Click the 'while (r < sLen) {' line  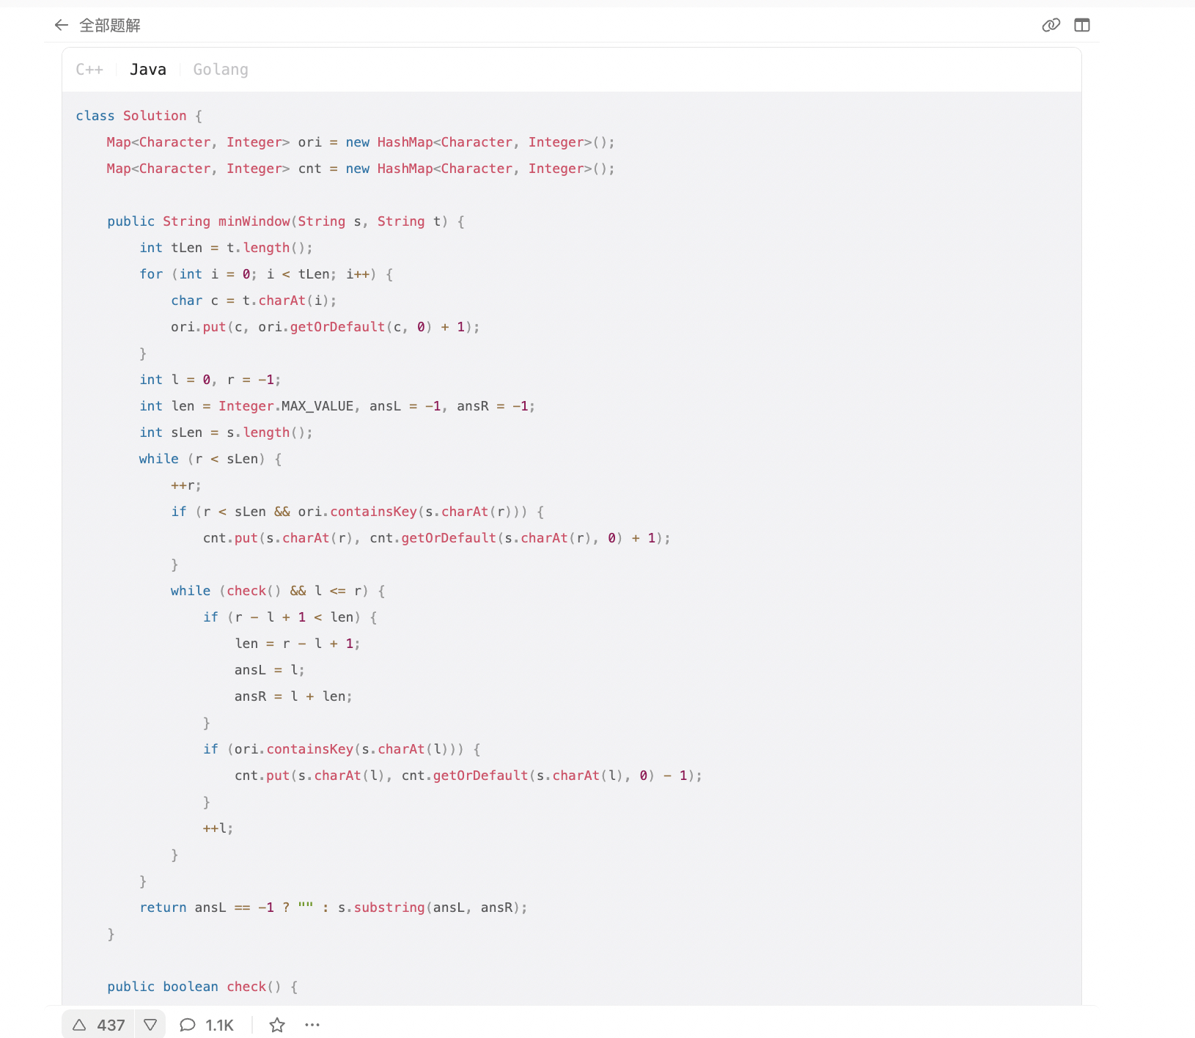(x=210, y=459)
